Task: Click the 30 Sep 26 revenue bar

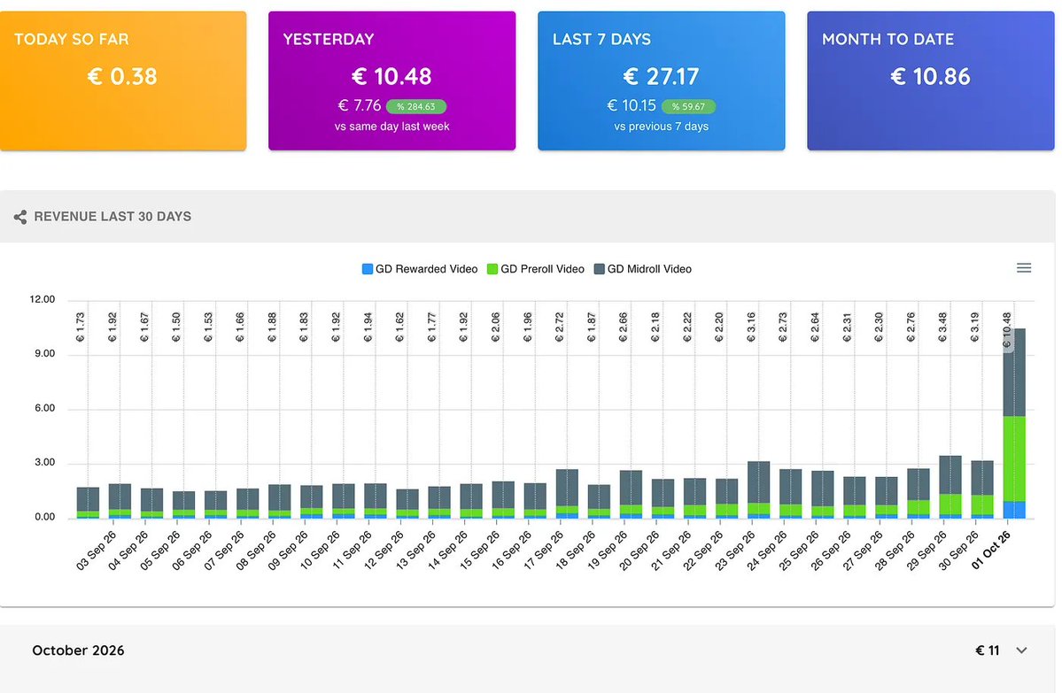Action: pyautogui.click(x=982, y=490)
